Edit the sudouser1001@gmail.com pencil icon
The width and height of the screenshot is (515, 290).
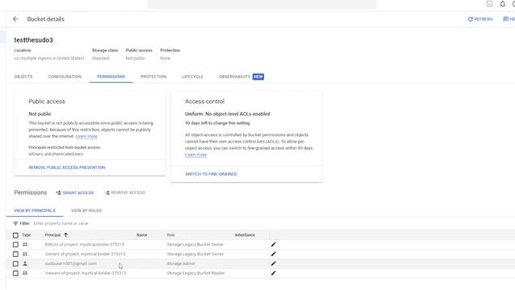(x=274, y=263)
